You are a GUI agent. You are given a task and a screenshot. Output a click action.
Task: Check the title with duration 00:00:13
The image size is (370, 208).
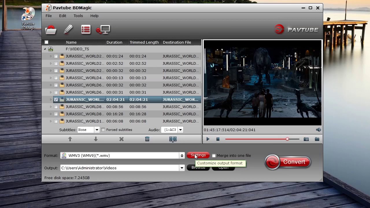[x=56, y=78]
